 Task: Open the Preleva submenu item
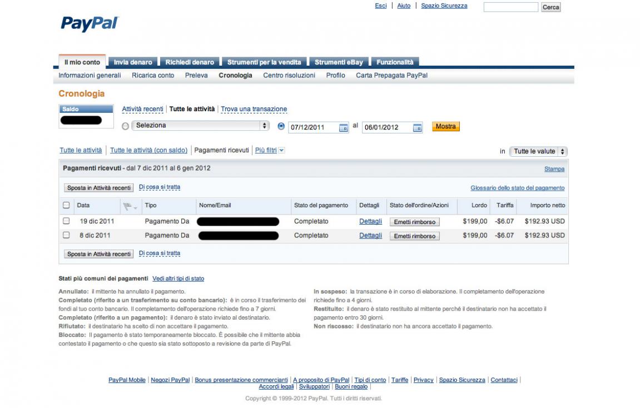click(x=196, y=76)
